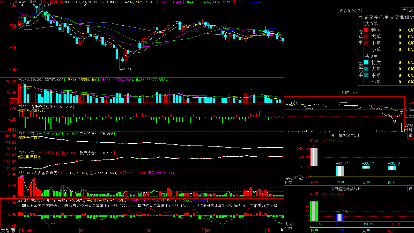Click the lock icon at chart bottom
Screen dimensions: 414x233
coord(282,230)
